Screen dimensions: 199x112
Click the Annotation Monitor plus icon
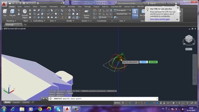[179, 103]
